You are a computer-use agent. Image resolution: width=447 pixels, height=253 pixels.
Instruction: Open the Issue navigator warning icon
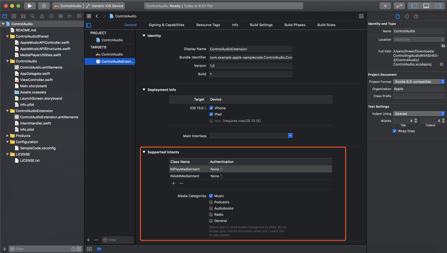click(42, 16)
